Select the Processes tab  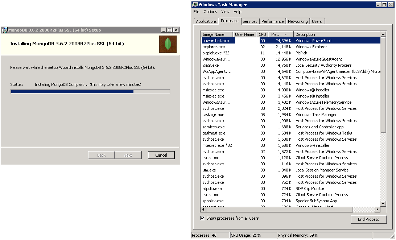(230, 21)
